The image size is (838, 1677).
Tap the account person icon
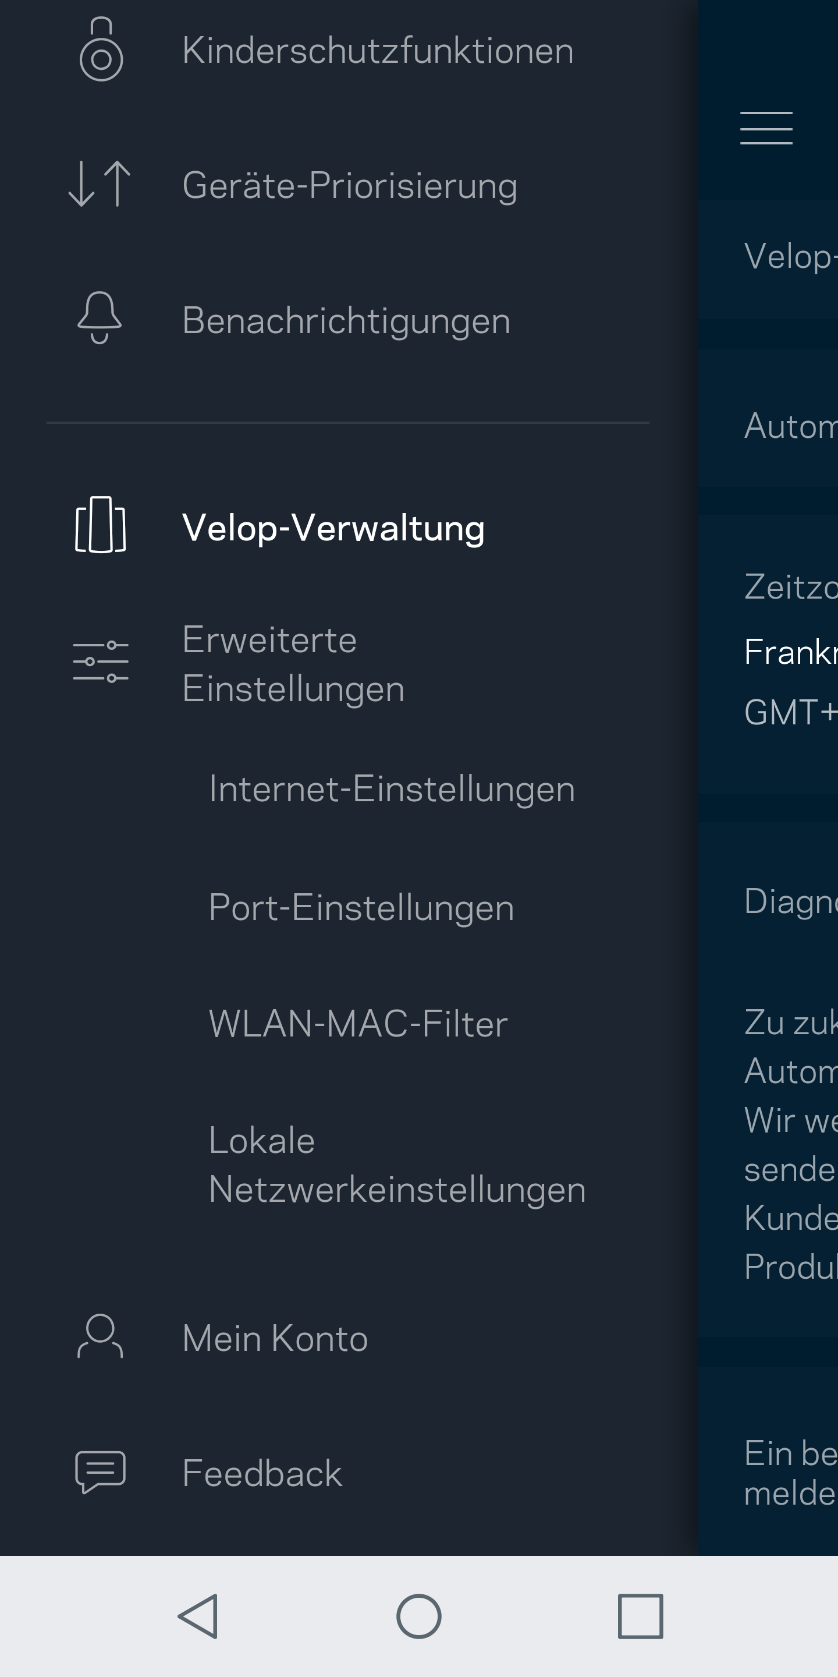100,1336
